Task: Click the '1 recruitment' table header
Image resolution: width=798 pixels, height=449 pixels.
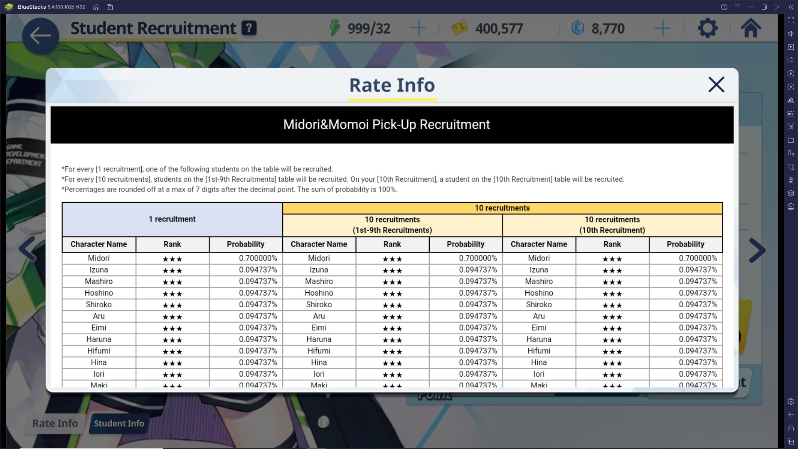Action: click(x=172, y=219)
